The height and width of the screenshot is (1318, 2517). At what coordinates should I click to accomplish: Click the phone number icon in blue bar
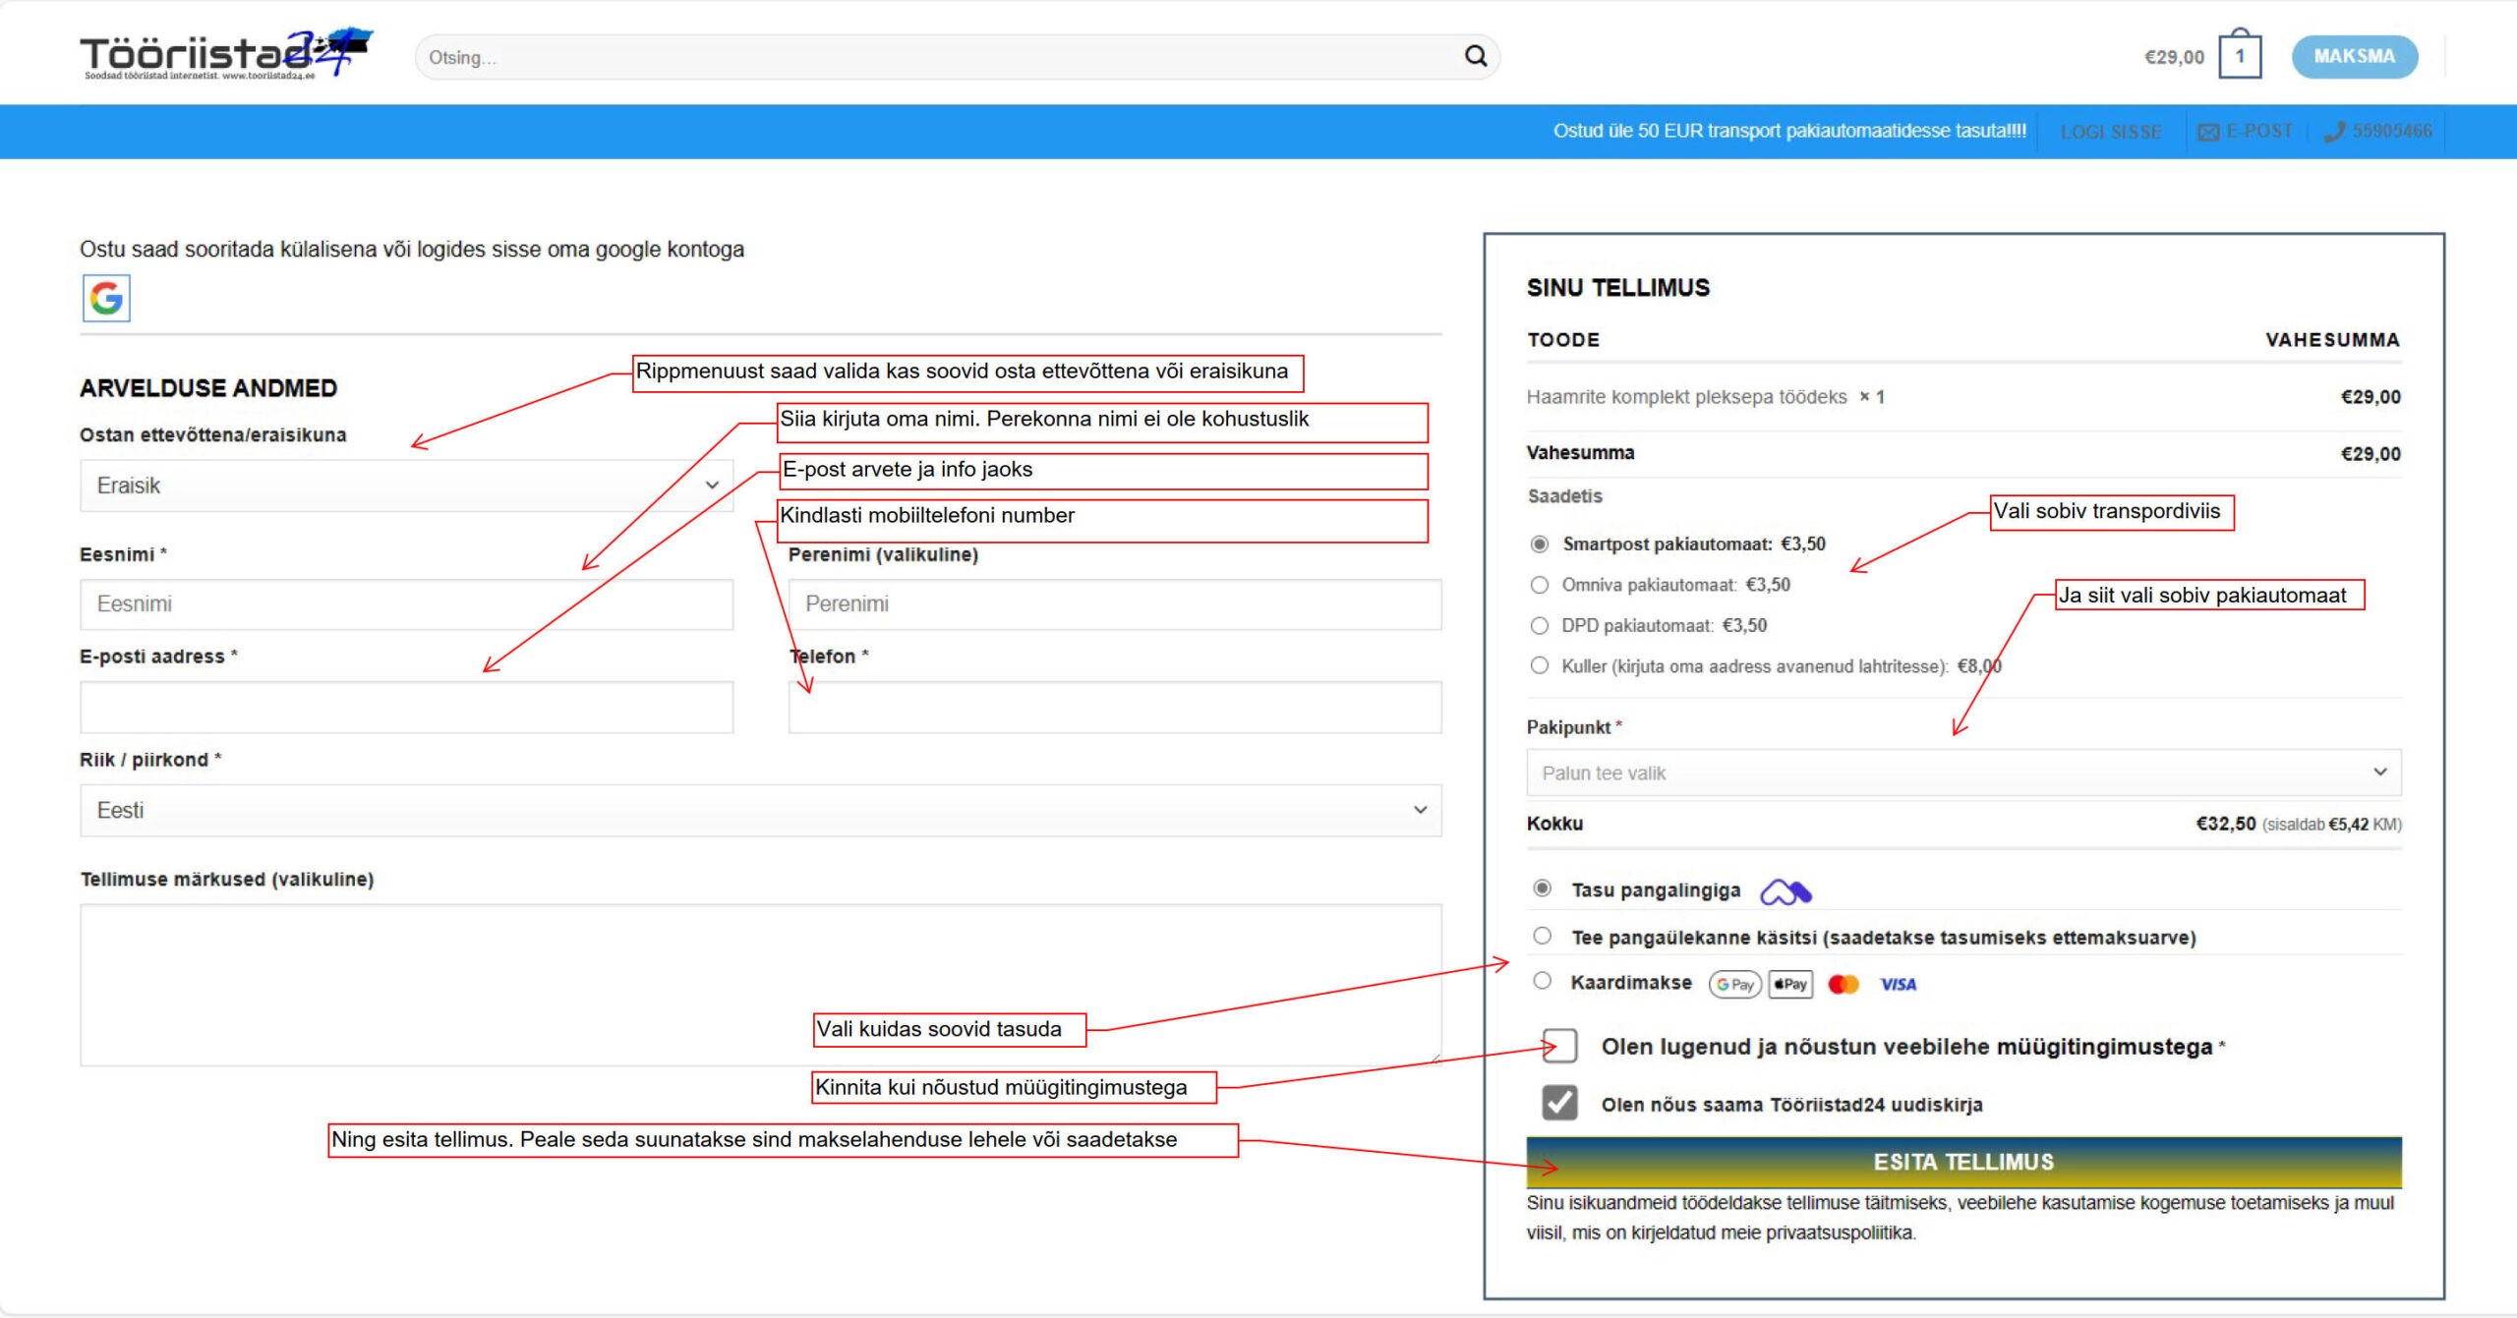pos(2334,132)
